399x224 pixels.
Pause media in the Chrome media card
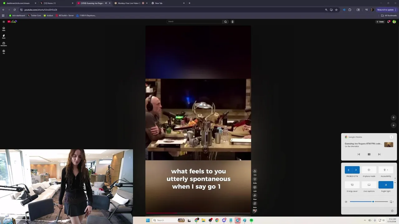[369, 154]
